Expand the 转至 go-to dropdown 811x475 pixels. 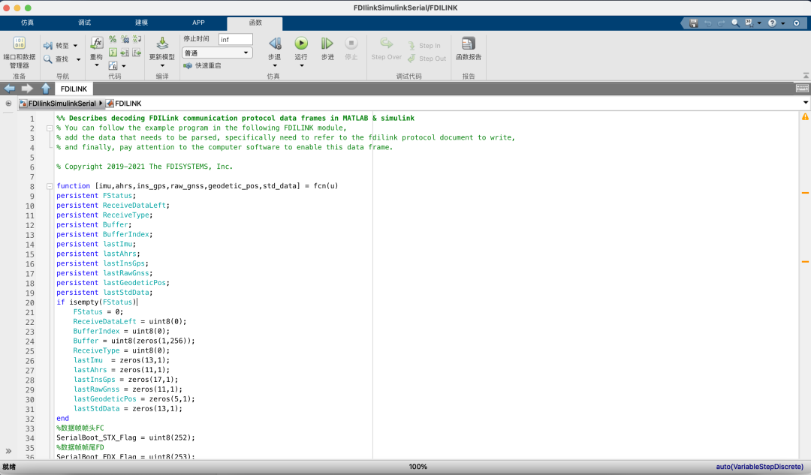(x=75, y=46)
